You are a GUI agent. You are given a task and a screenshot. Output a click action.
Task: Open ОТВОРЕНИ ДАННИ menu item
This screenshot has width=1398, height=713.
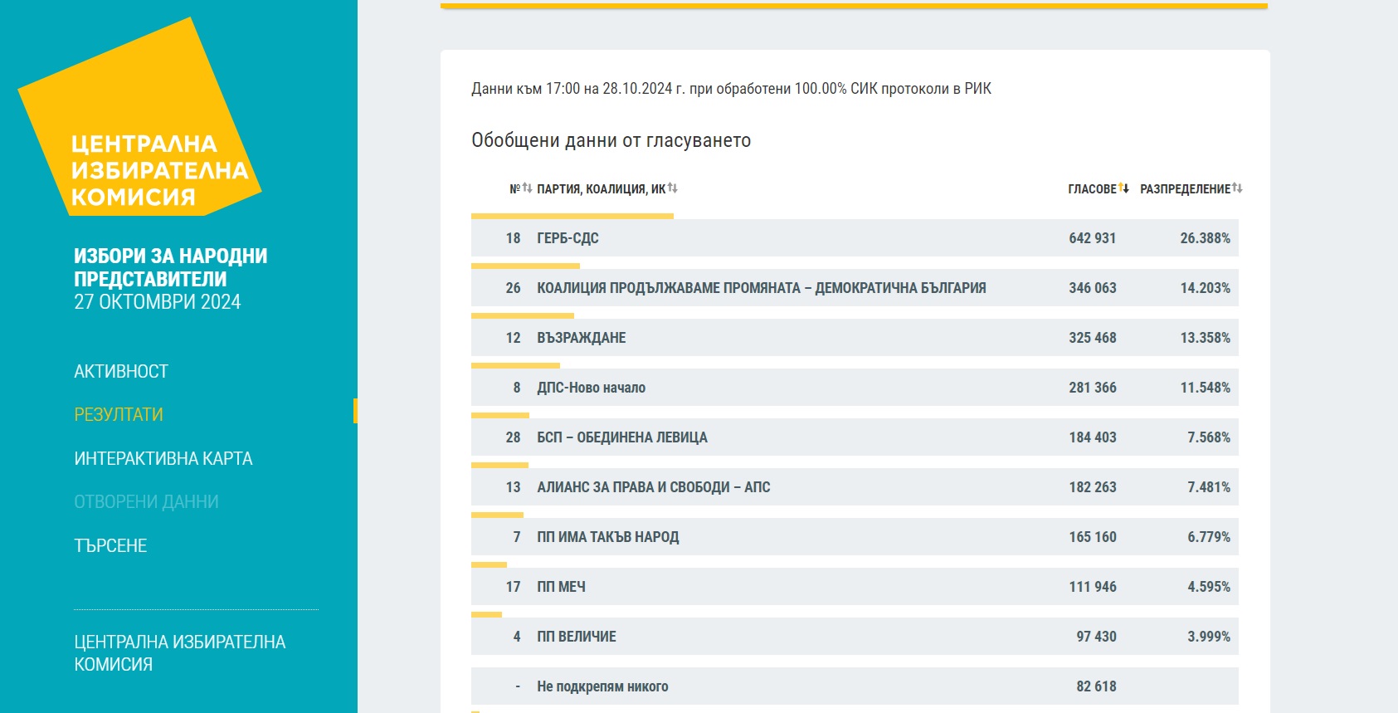click(x=146, y=501)
